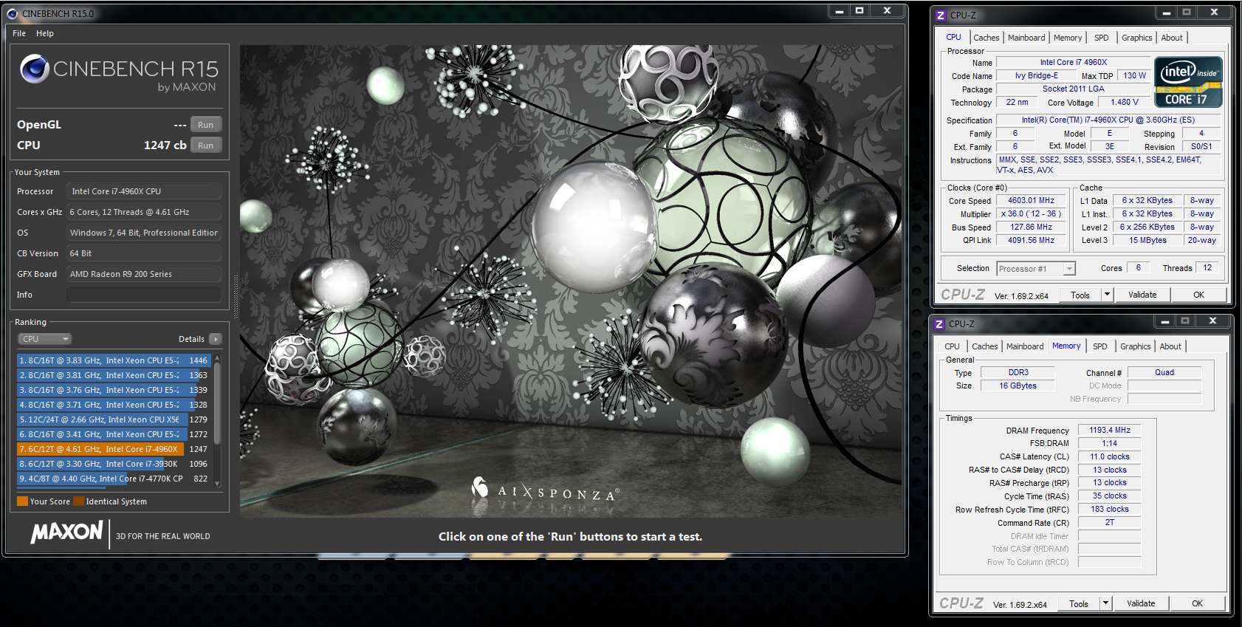Screen dimensions: 1242x627
Task: Switch to Caches tab in upper CPU-Z
Action: [986, 38]
